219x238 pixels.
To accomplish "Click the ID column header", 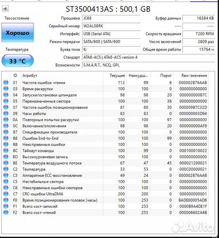I will pos(15,75).
